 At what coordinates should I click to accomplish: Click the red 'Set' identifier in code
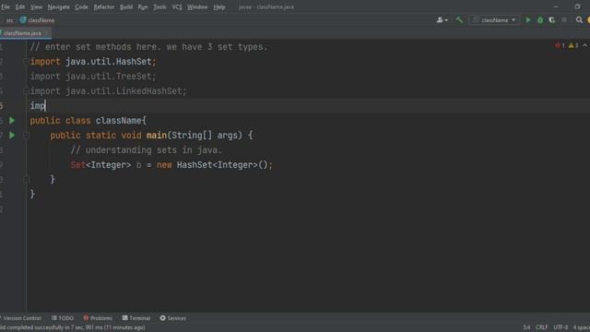tap(77, 165)
